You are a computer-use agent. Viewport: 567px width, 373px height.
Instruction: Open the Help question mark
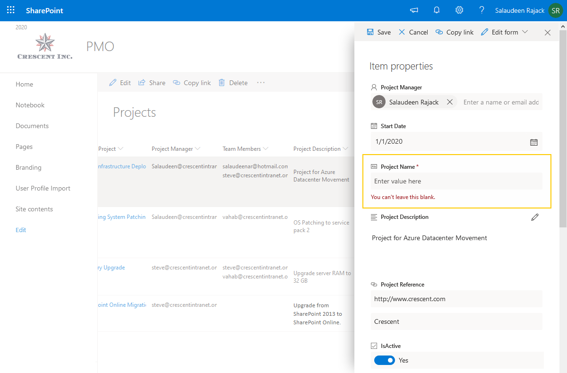click(481, 10)
